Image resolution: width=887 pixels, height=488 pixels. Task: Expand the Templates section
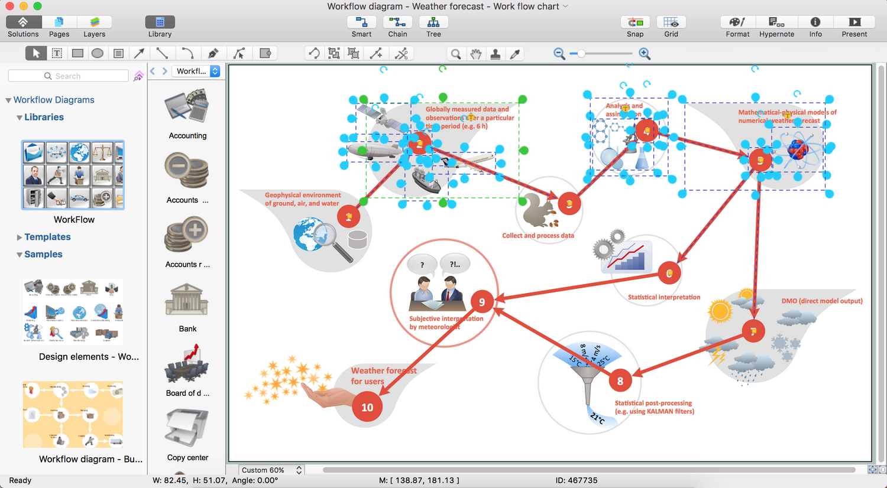(20, 237)
